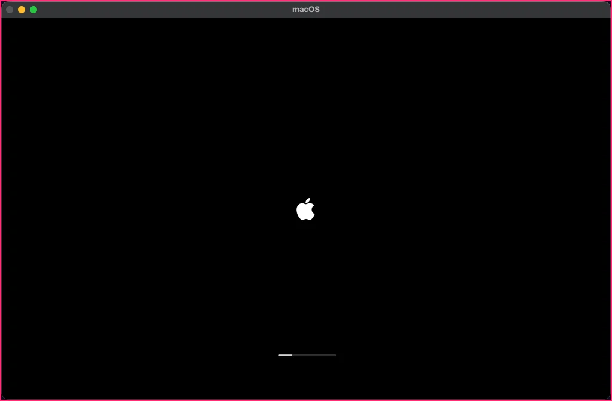Click the greyed-out close button
This screenshot has height=401, width=612.
(10, 10)
